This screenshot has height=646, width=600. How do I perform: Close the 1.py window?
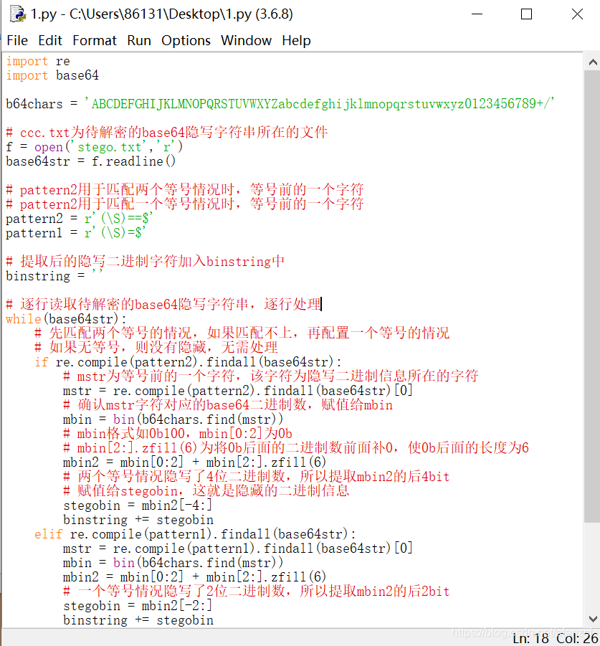pos(577,14)
